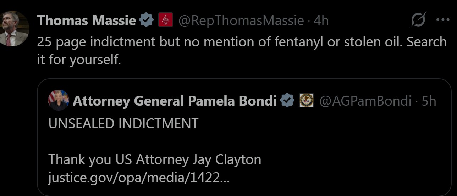
Task: Click Pamela Bondi's small profile avatar
Action: (58, 100)
